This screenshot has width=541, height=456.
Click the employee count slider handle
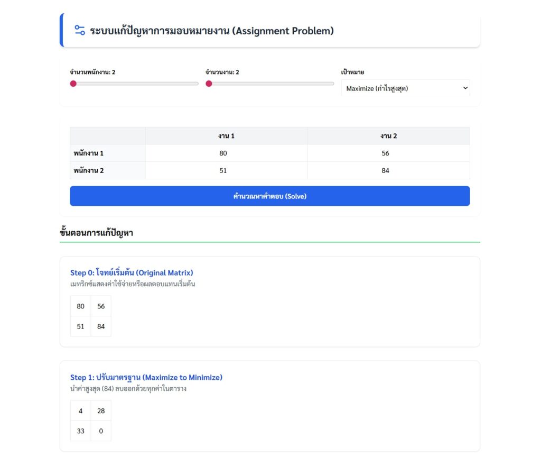pos(73,84)
